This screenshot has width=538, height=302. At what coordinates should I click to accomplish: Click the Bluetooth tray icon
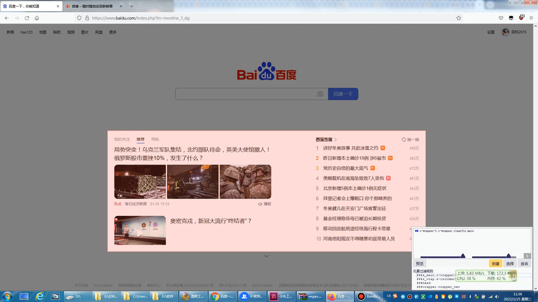[470, 296]
